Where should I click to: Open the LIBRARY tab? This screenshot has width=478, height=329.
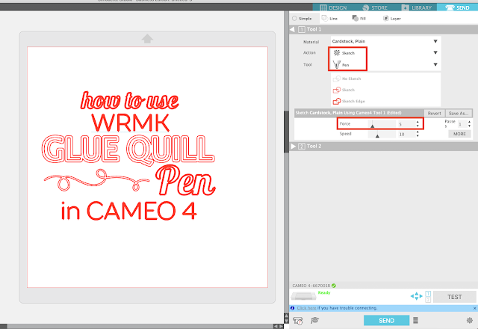coord(417,7)
